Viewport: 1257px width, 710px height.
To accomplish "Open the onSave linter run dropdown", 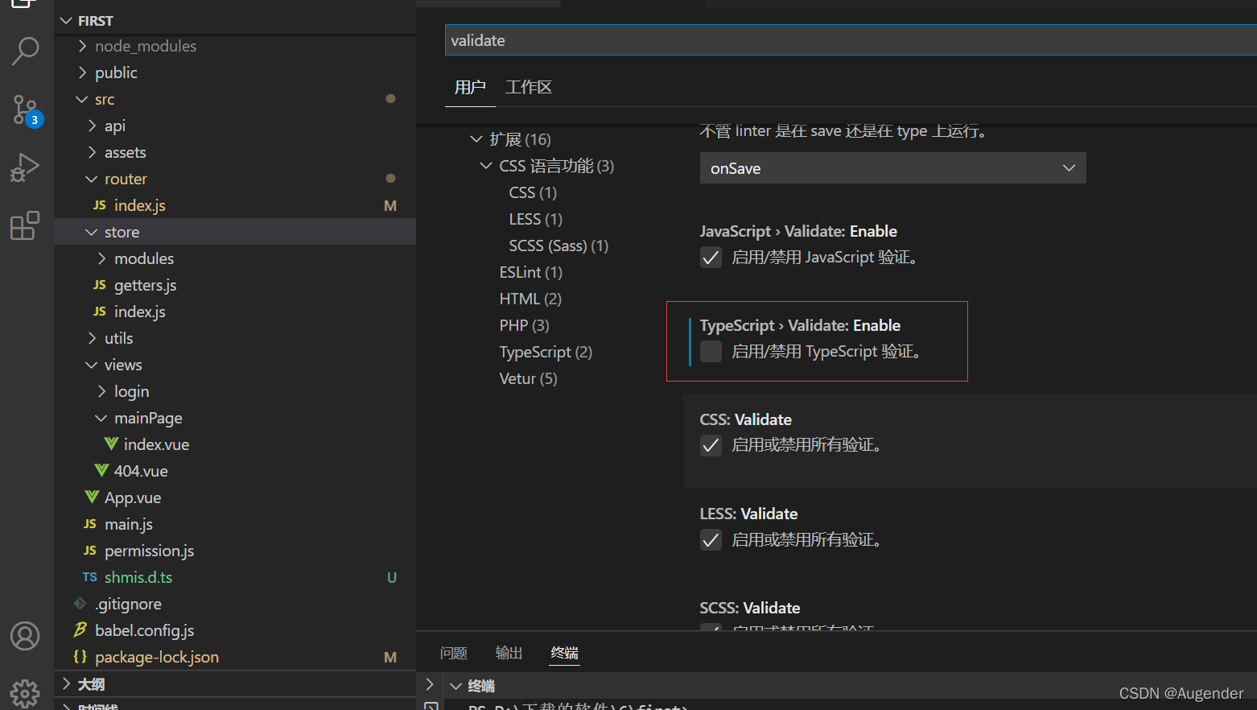I will (x=892, y=168).
